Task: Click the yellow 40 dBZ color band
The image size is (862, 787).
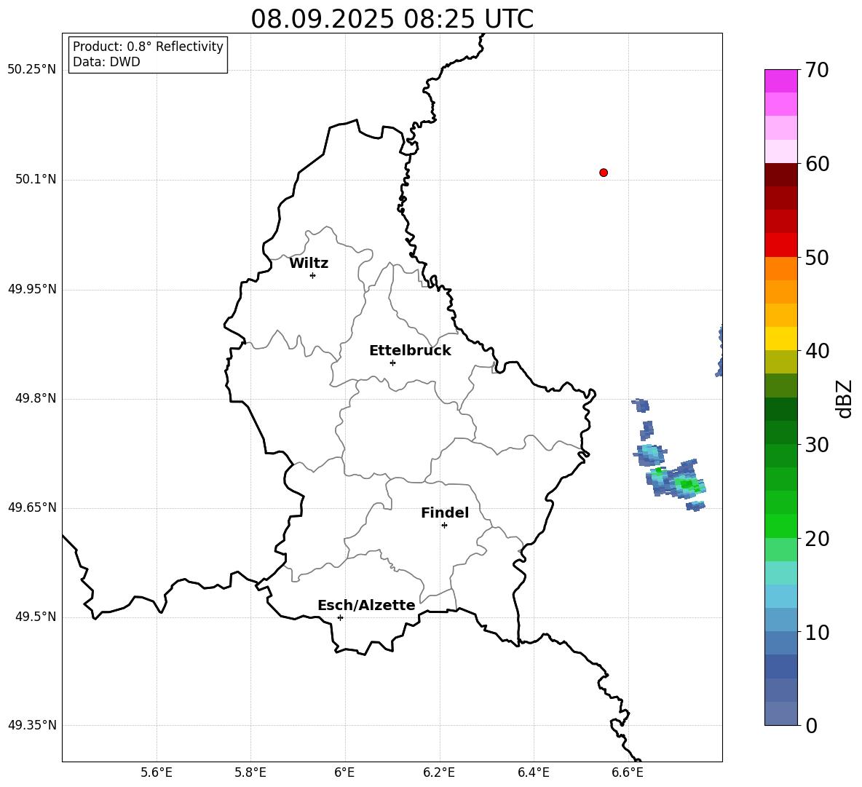Action: tap(781, 339)
